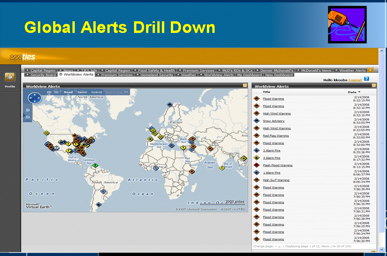Switch map to 2D mode
This screenshot has width=387, height=256.
click(x=49, y=92)
